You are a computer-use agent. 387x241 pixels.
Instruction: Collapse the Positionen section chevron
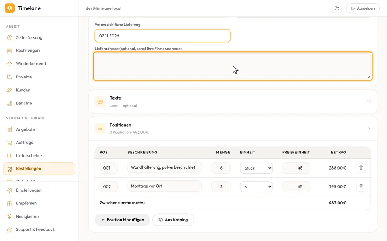click(x=368, y=129)
